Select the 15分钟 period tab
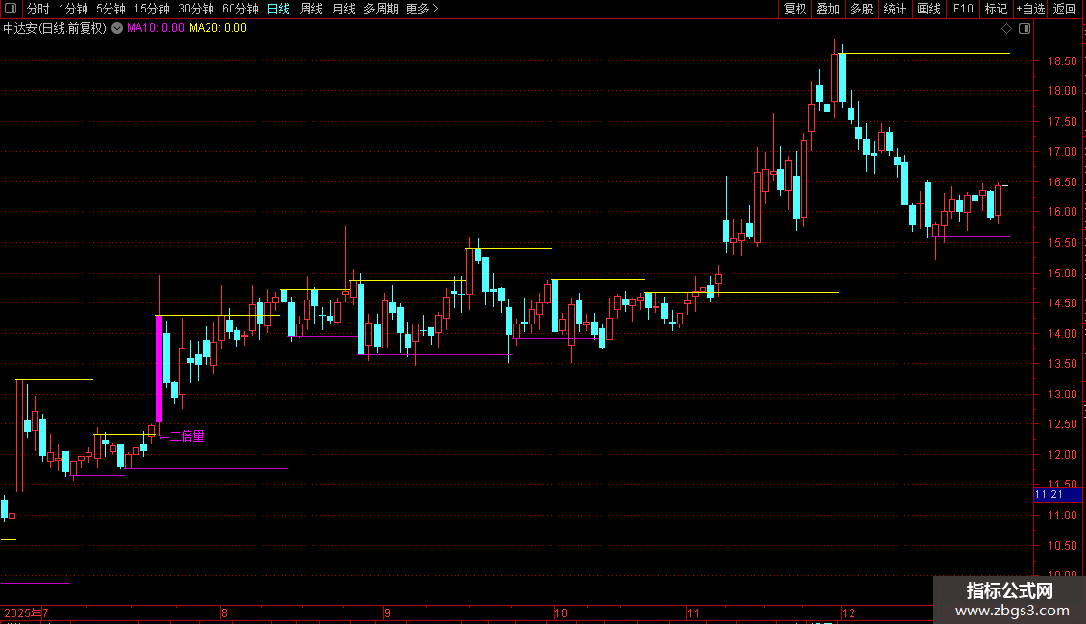Image resolution: width=1086 pixels, height=624 pixels. [x=151, y=9]
